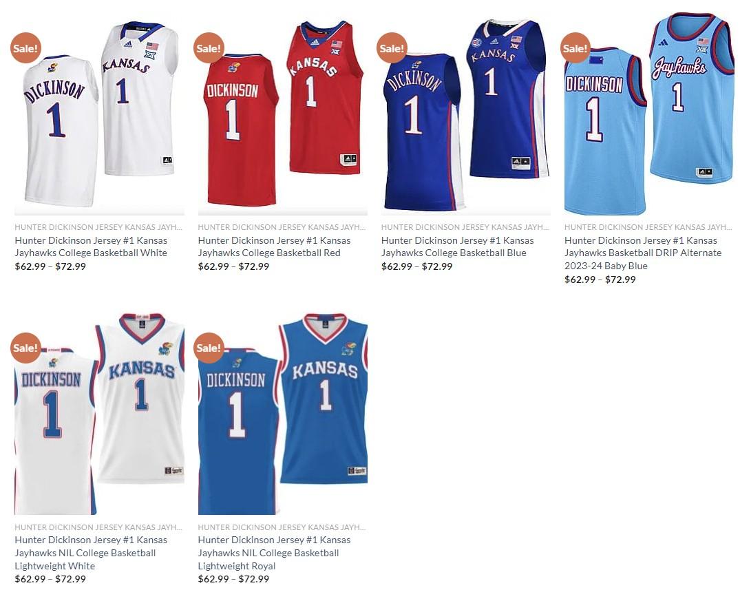This screenshot has height=590, width=740.
Task: Open 'DRIP Alternate 2023-24 Baby Blue' title
Action: (x=643, y=253)
